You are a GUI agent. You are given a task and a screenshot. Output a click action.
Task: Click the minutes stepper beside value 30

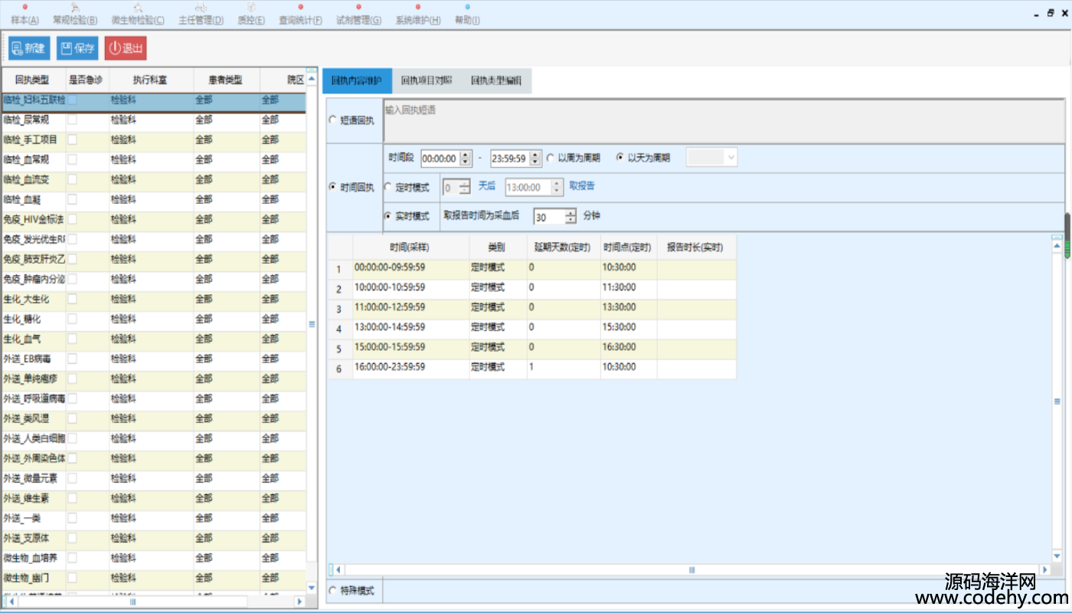(570, 217)
